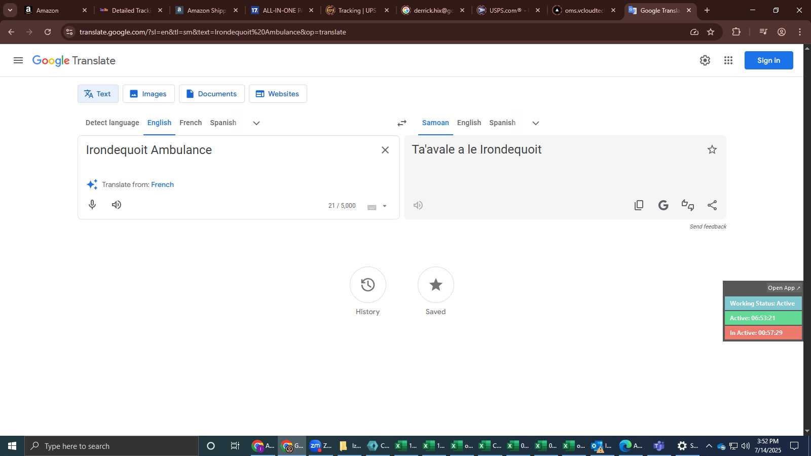Open Chrome three-dot menu
Screen dimensions: 811x456
pyautogui.click(x=800, y=32)
